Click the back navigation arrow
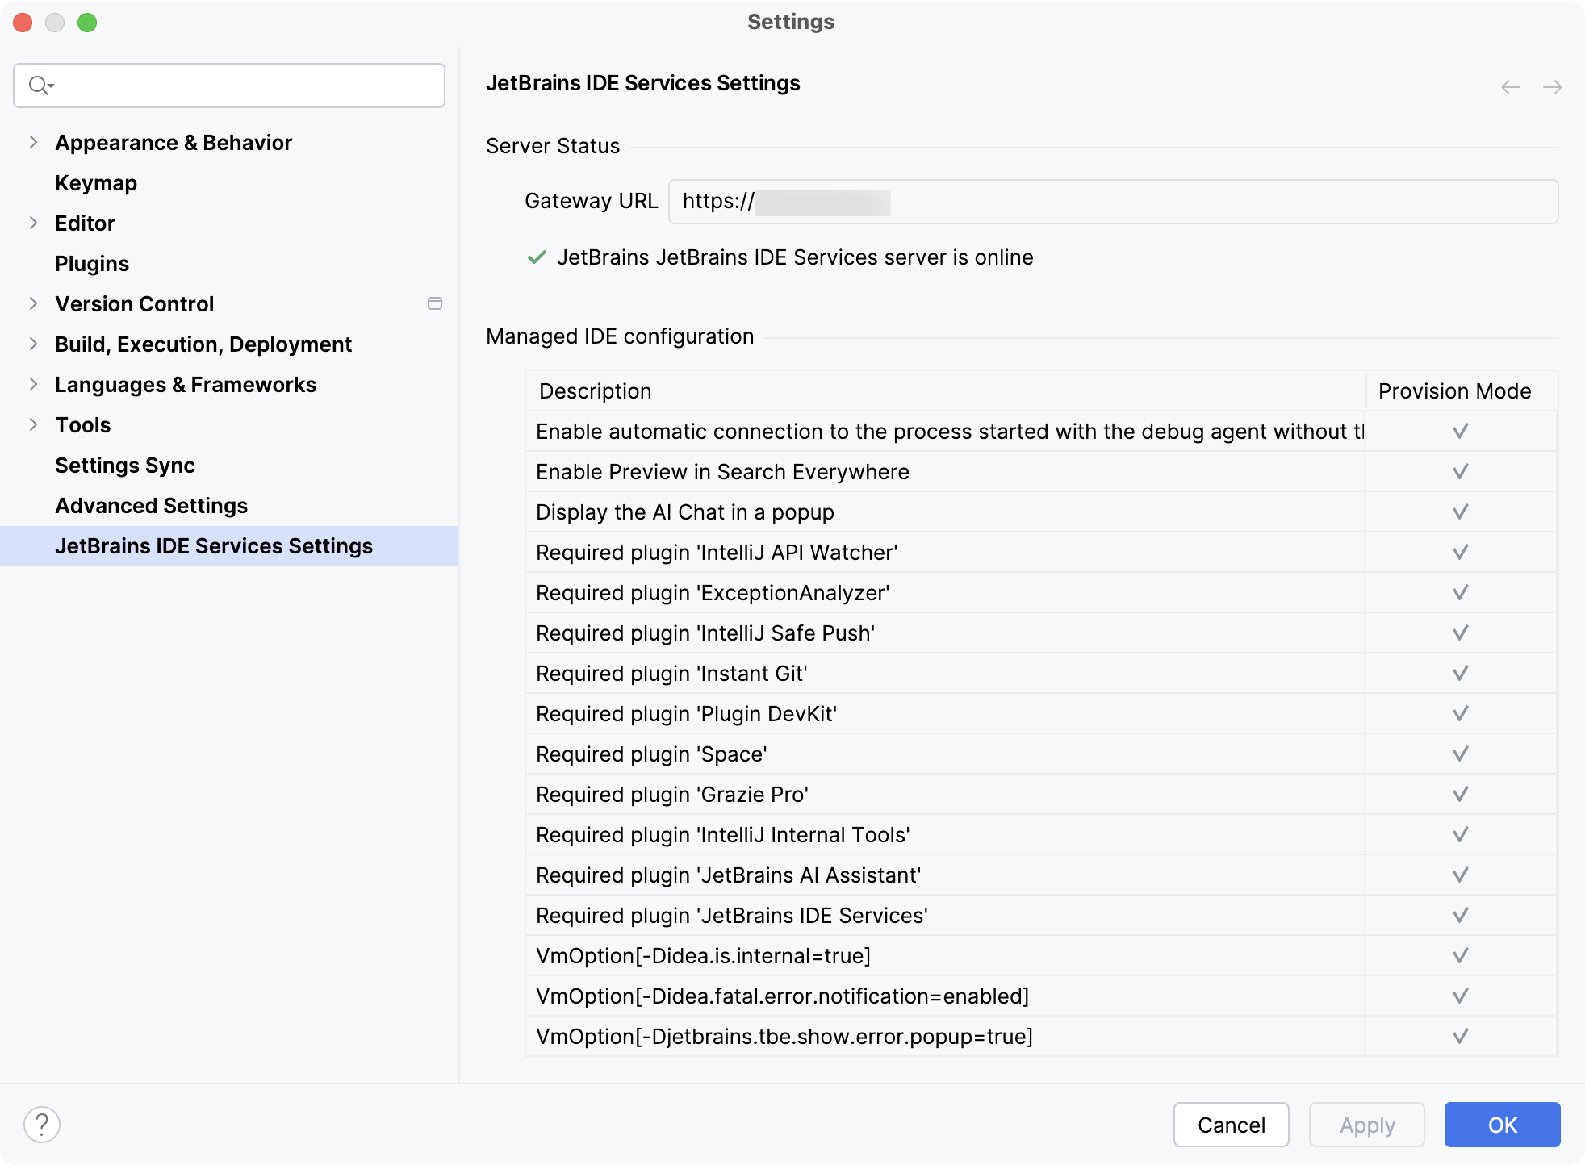Viewport: 1585px width, 1165px height. pyautogui.click(x=1511, y=87)
